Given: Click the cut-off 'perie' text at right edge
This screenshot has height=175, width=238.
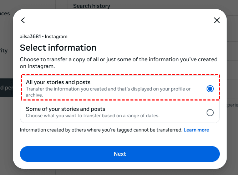Looking at the screenshot, I should click(x=232, y=105).
